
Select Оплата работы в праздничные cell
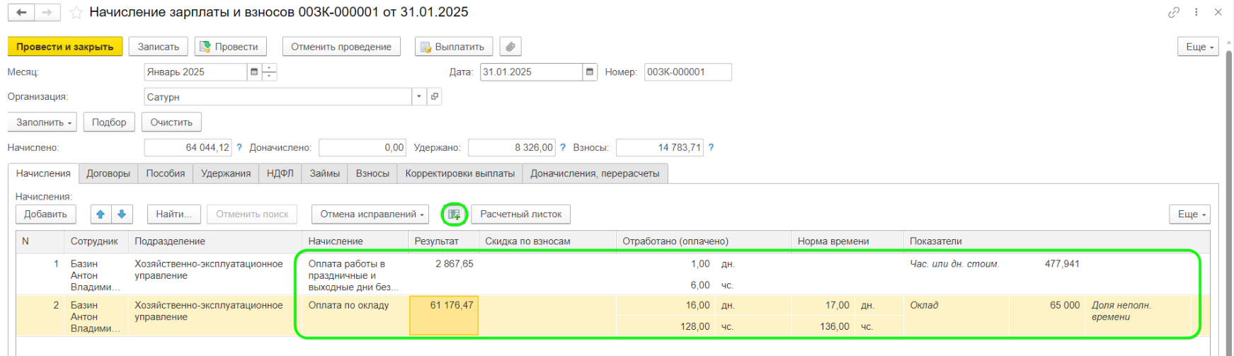click(x=355, y=275)
